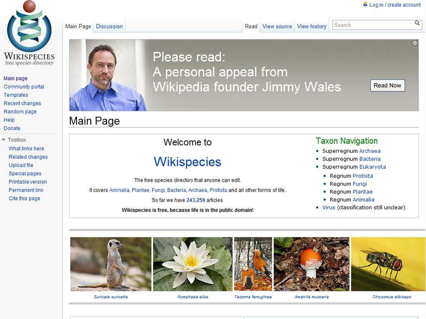Open the View source tab
Viewport: 426px width, 319px height.
coord(277,26)
